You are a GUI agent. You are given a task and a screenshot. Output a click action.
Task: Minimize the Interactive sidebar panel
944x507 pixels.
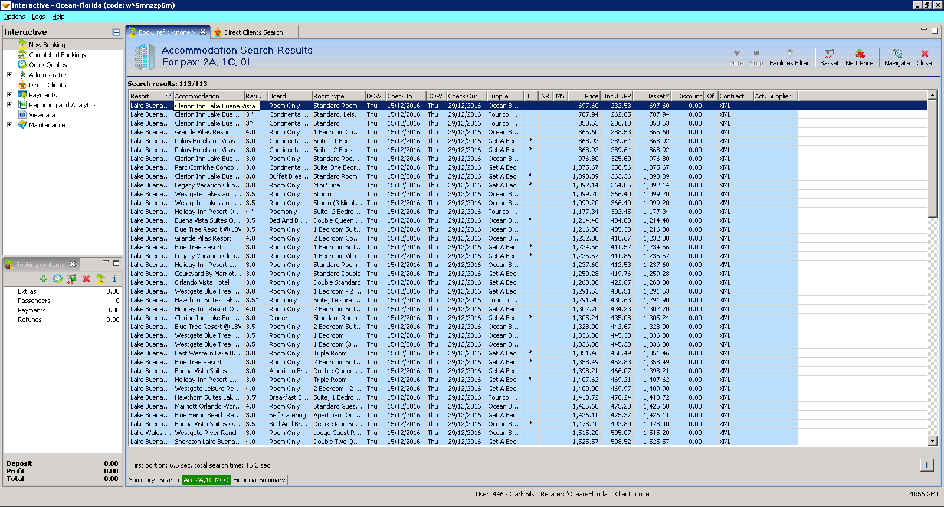[x=116, y=32]
